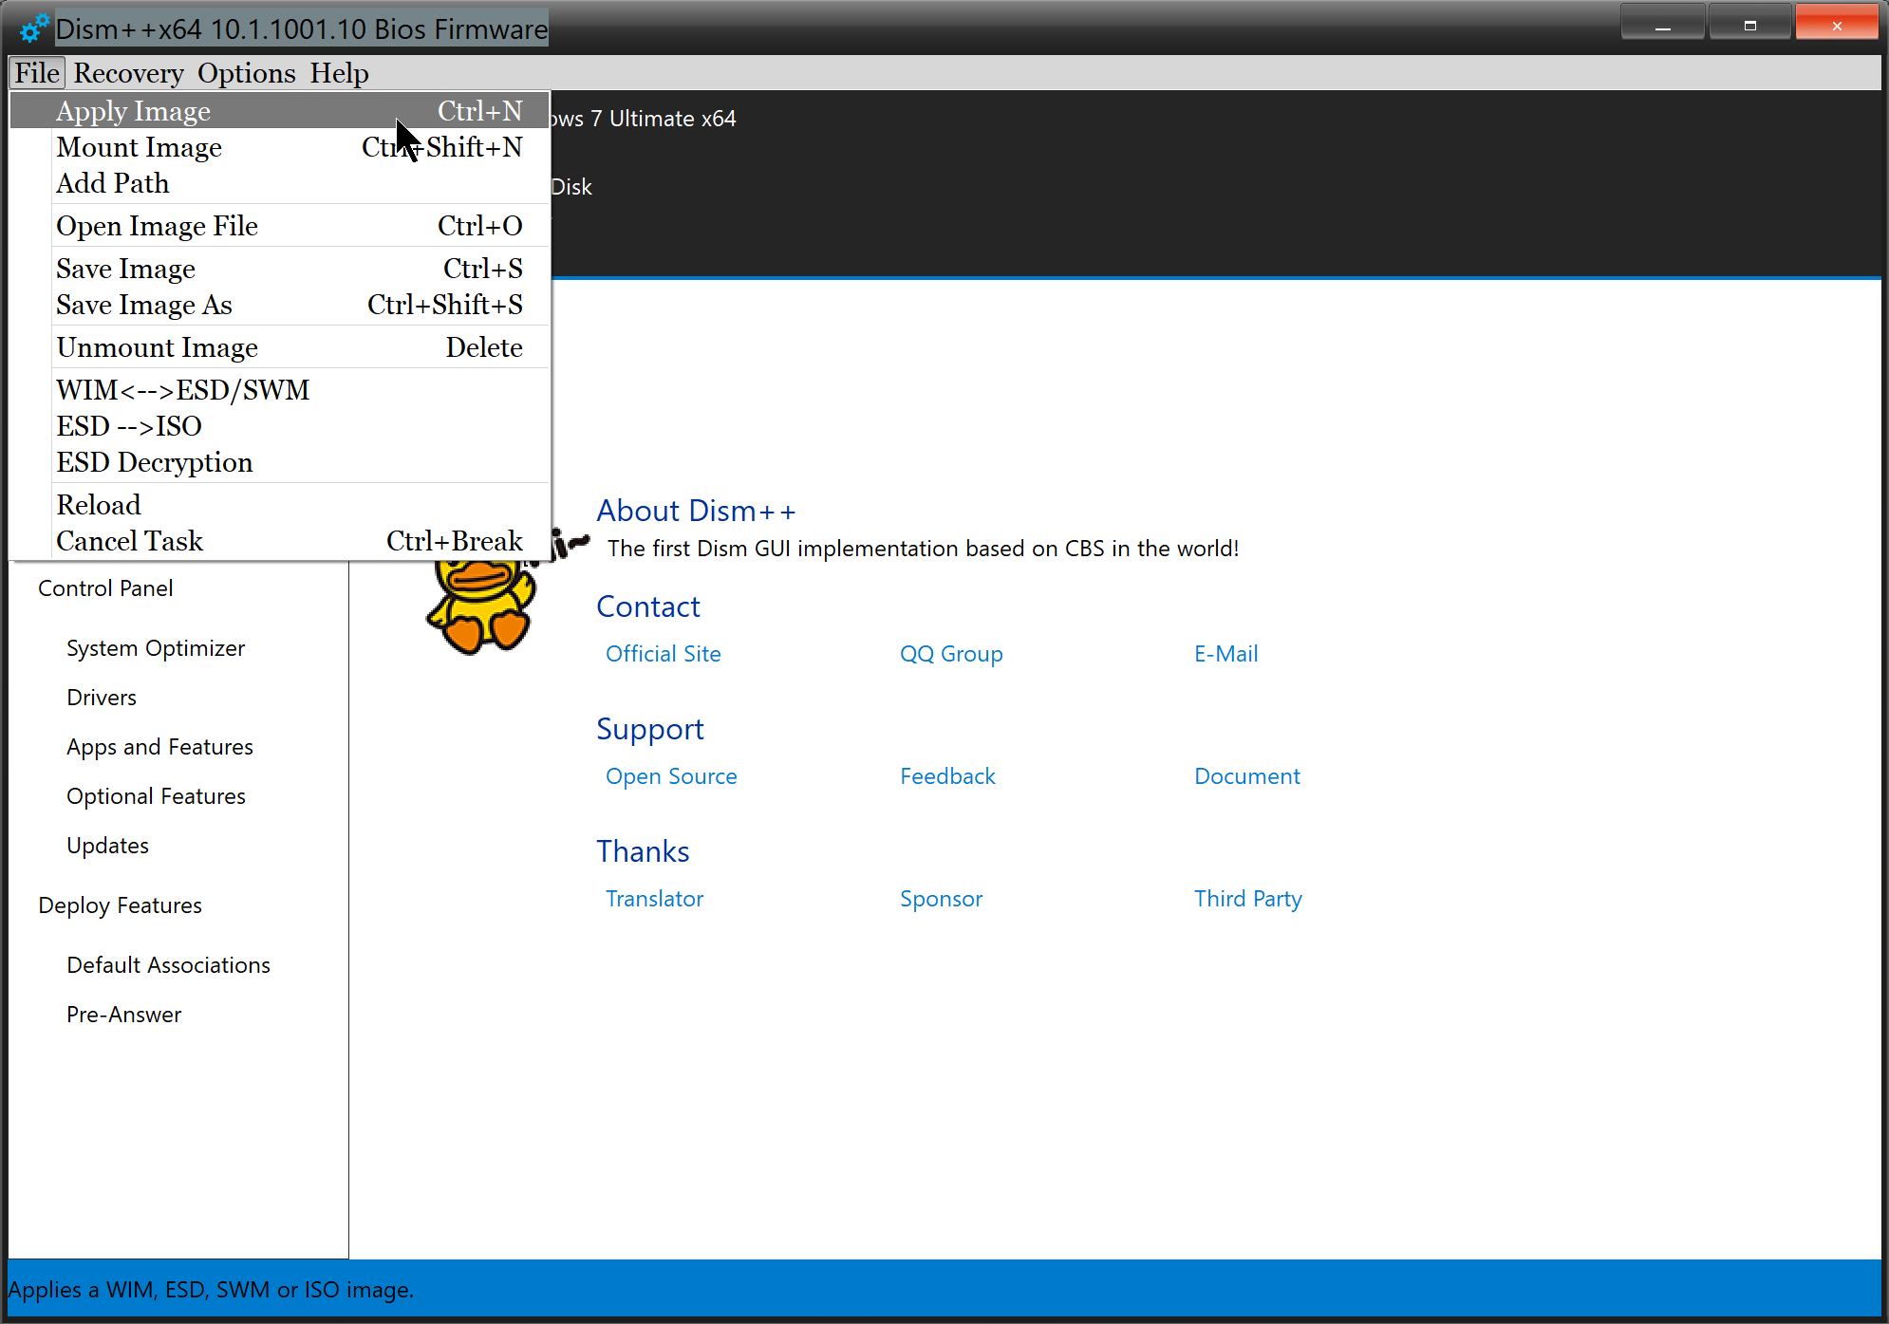
Task: Click WIM<-->ESD/SWM conversion entry
Action: [182, 390]
